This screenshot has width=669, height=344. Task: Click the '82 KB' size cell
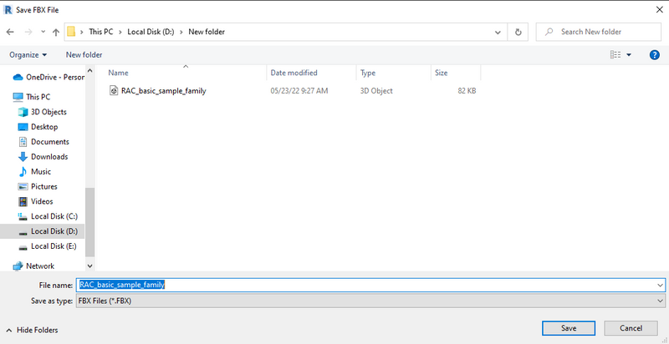coord(467,91)
